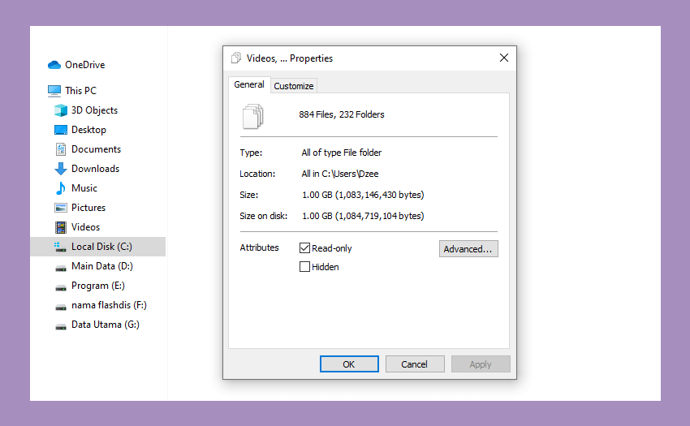The height and width of the screenshot is (426, 690).
Task: Click the This PC monitor icon
Action: click(54, 91)
